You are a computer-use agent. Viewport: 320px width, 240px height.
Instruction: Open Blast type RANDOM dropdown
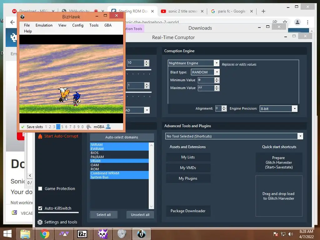217,72
